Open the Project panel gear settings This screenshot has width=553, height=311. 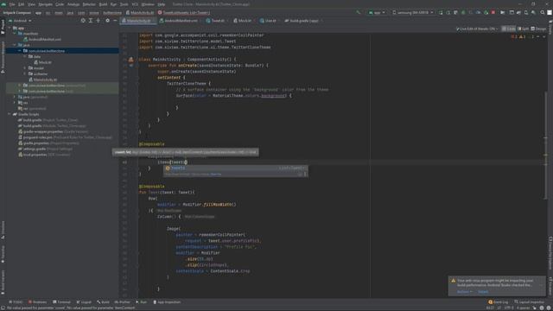click(x=107, y=21)
